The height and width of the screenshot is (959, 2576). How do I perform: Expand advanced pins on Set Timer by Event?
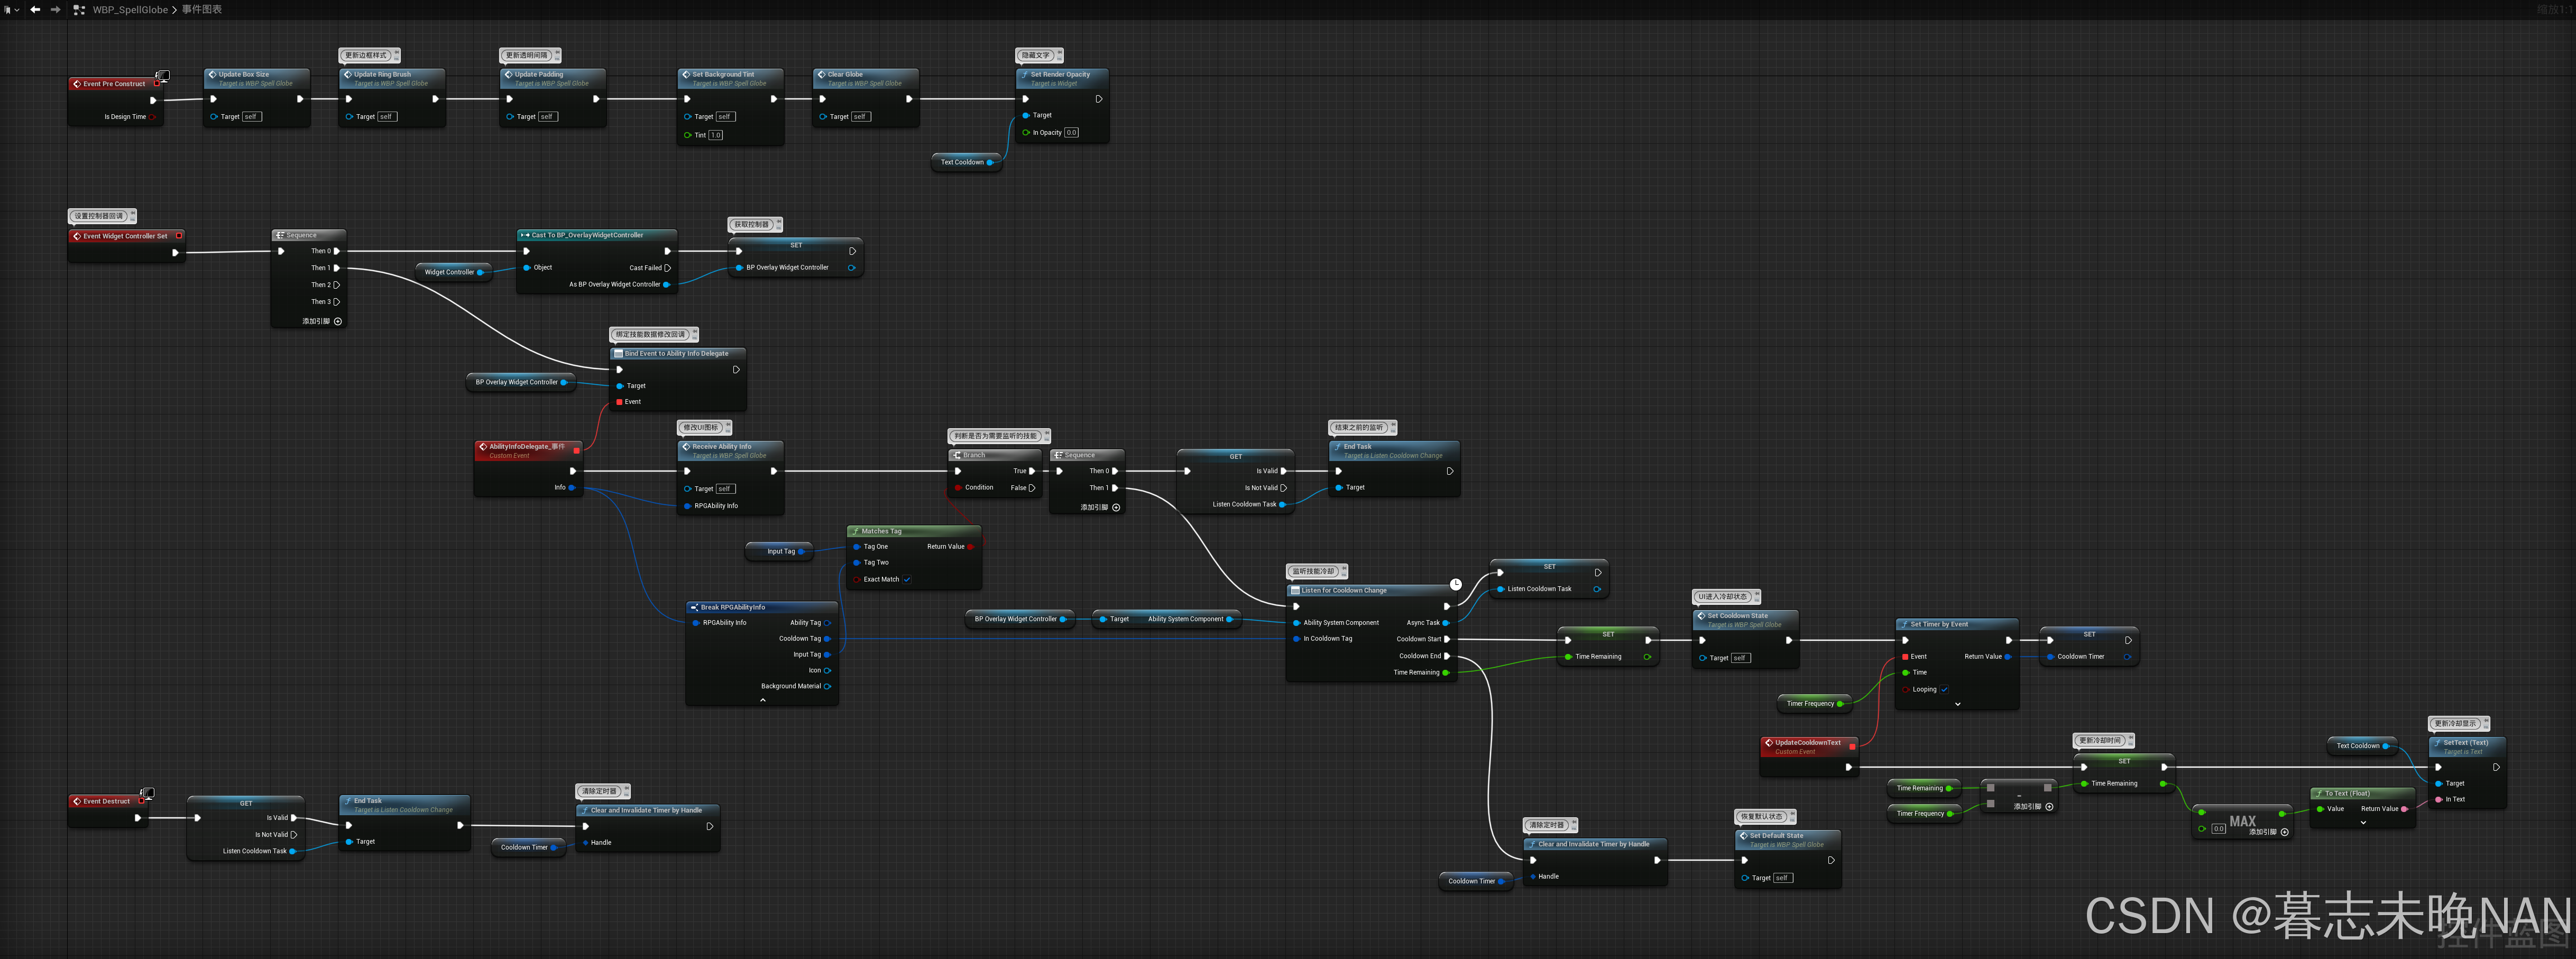1957,704
